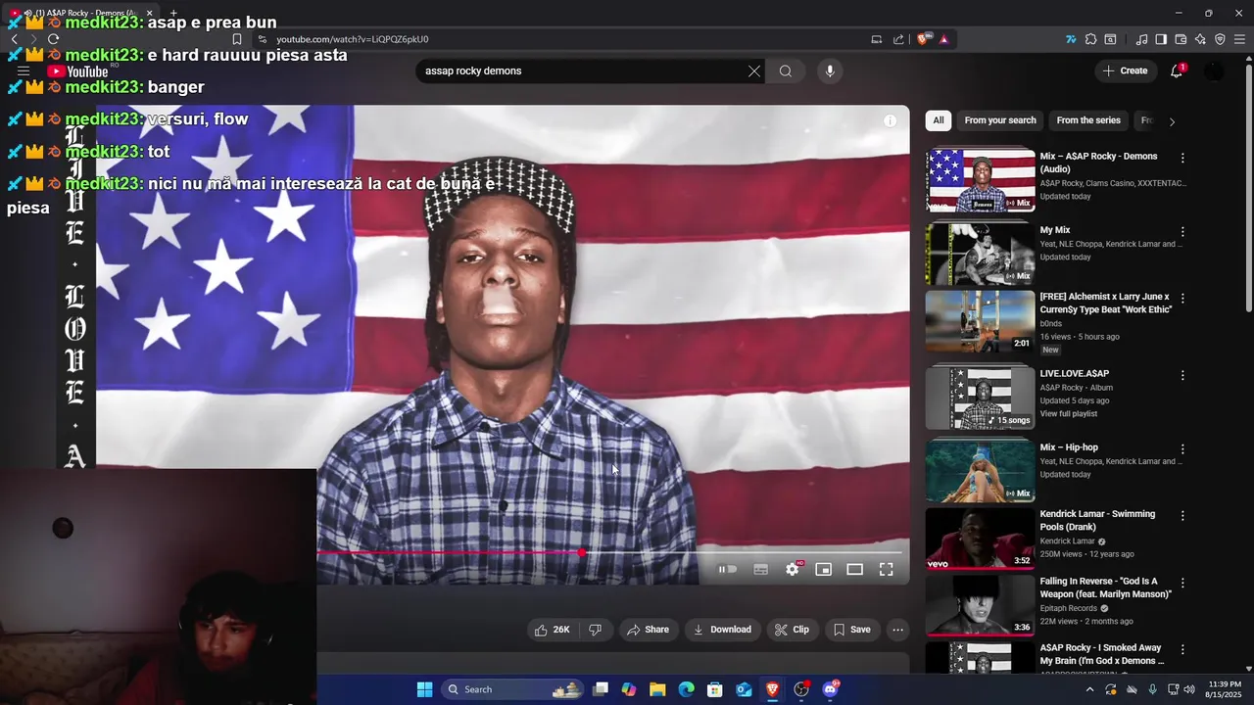Click the browser address bar URL
Screen dimensions: 1254x705
(352, 39)
